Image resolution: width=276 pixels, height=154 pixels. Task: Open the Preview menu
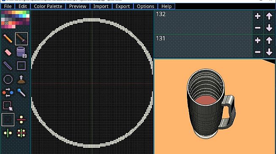coord(78,6)
